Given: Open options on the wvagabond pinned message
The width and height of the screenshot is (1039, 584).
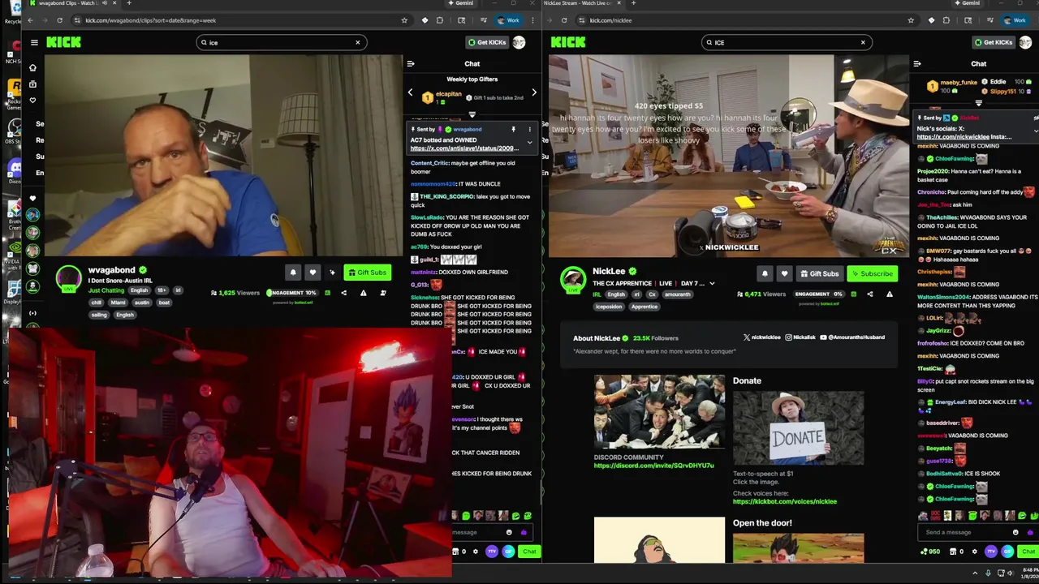Looking at the screenshot, I should [529, 129].
